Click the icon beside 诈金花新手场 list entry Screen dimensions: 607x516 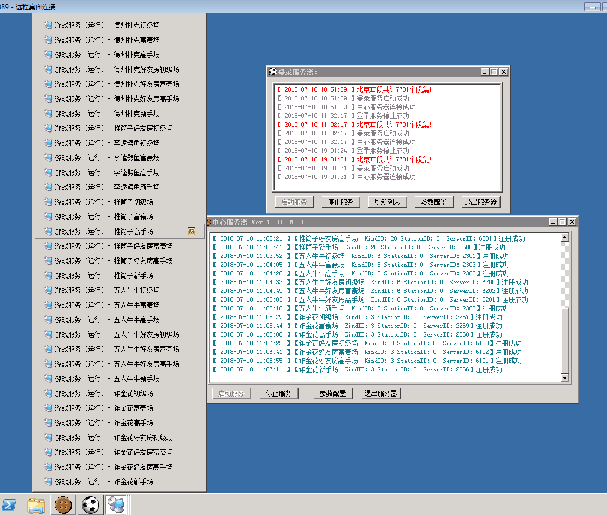point(48,482)
